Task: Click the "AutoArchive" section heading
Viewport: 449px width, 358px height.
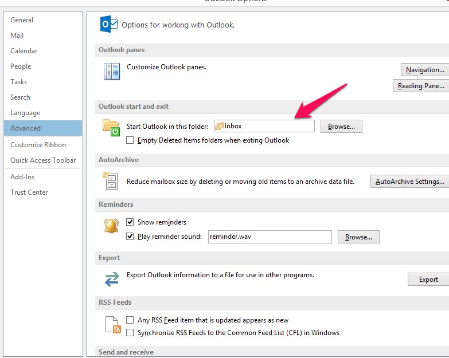Action: pyautogui.click(x=119, y=160)
